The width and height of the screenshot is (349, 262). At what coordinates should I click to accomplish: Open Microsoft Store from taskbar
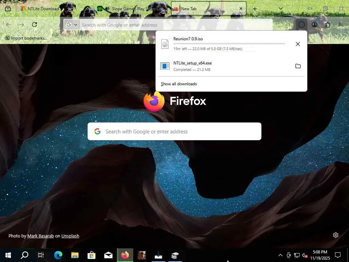click(91, 255)
